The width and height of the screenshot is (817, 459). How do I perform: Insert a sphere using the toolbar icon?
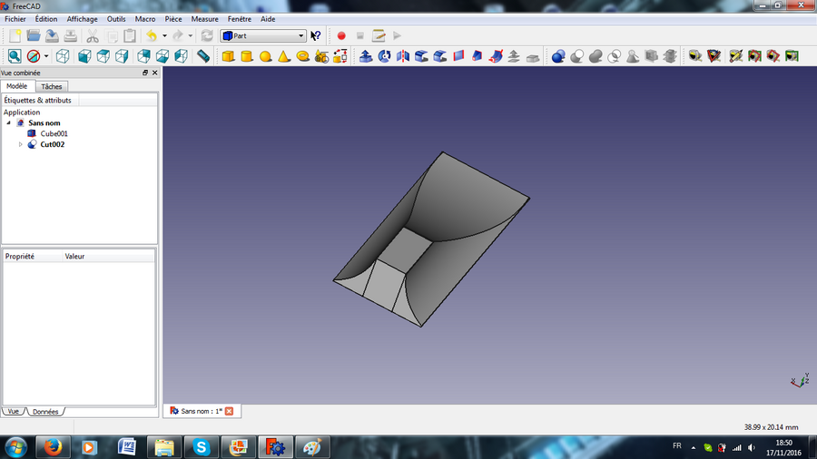[265, 56]
